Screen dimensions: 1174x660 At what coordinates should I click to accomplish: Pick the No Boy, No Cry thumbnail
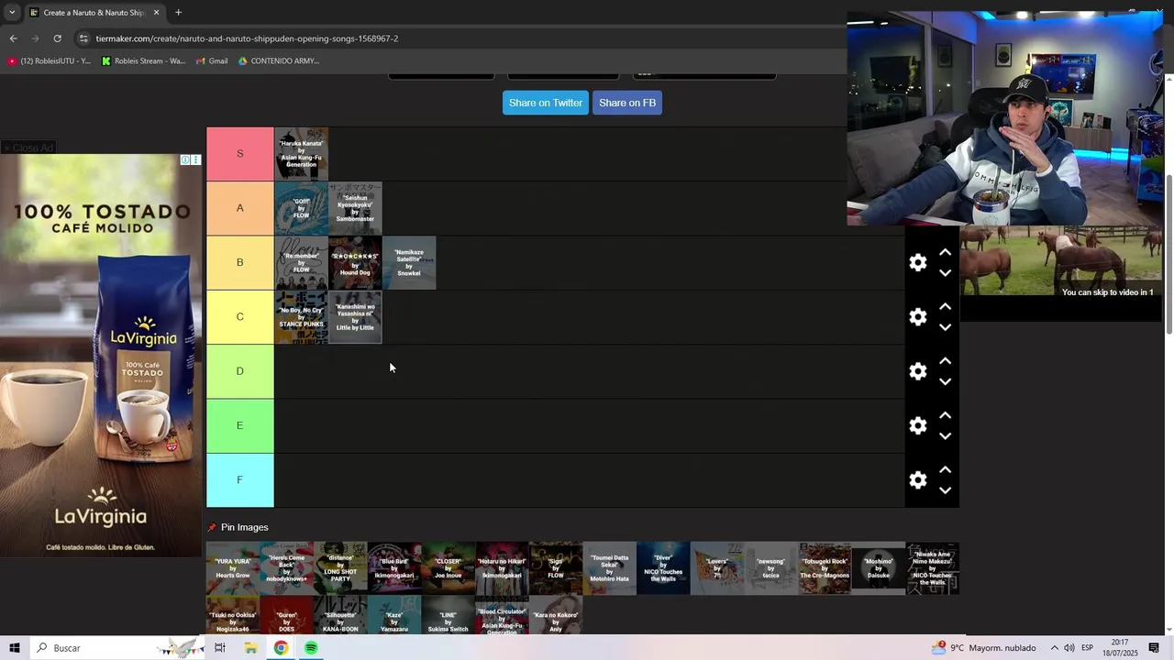(x=301, y=317)
